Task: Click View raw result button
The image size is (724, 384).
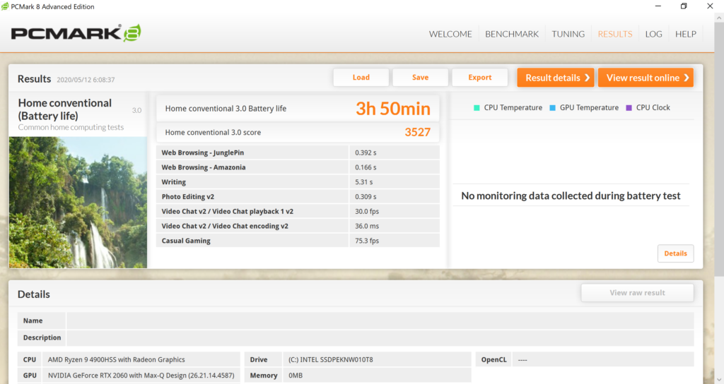Action: tap(637, 293)
